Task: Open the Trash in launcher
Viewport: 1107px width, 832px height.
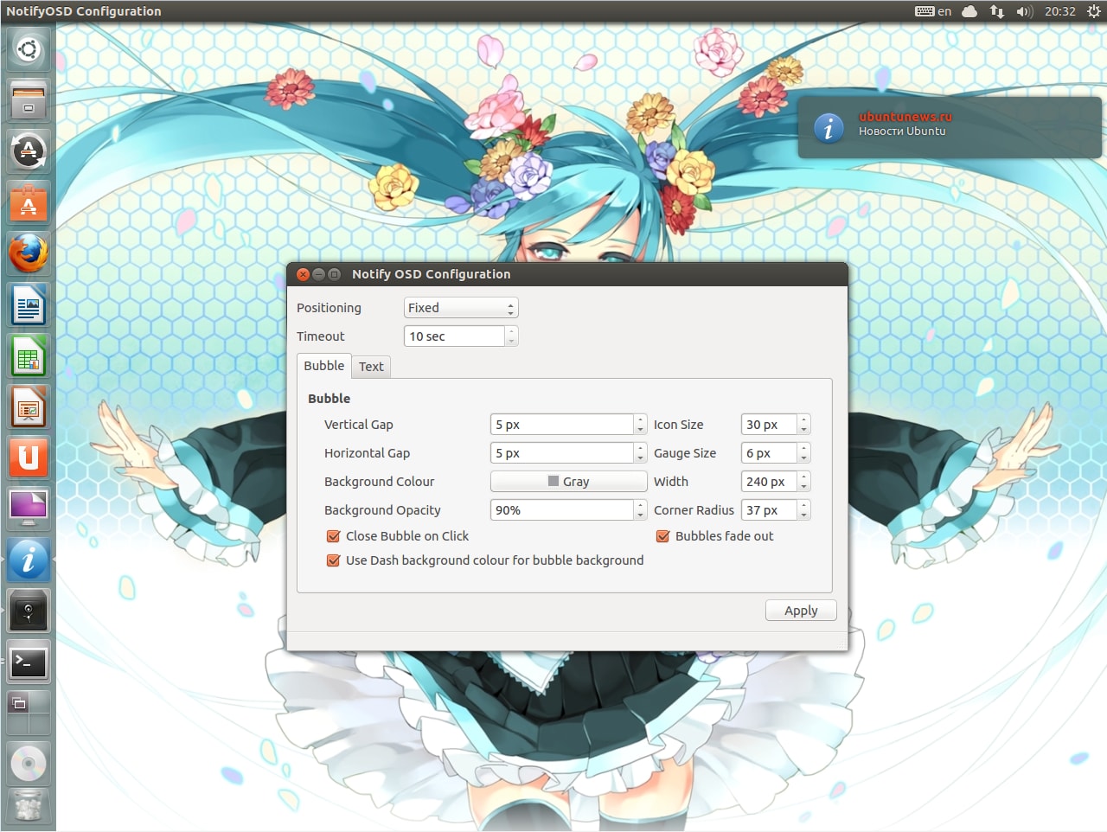Action: coord(29,807)
